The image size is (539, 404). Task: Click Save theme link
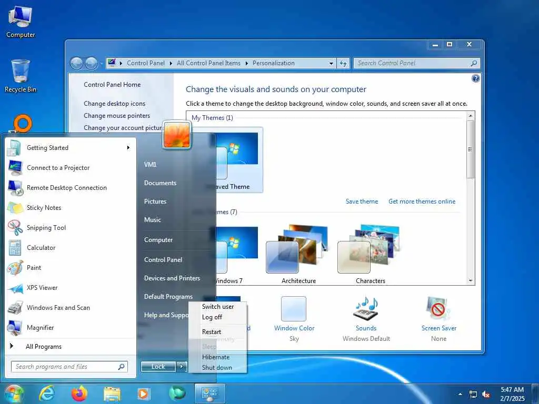362,201
